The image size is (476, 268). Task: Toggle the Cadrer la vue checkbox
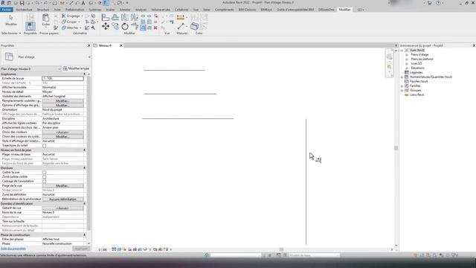[45, 172]
